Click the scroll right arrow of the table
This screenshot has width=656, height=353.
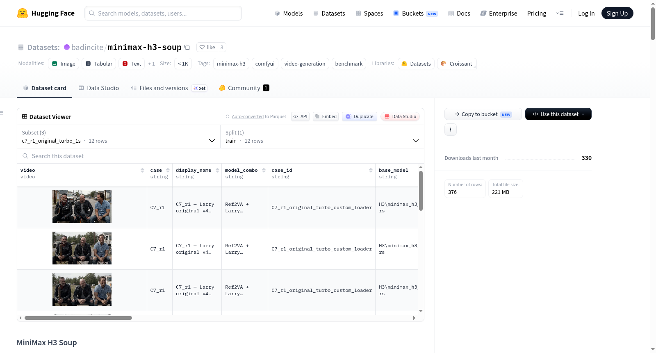414,318
